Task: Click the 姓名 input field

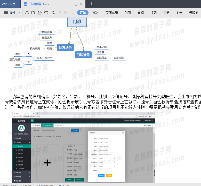Action: 107,138
